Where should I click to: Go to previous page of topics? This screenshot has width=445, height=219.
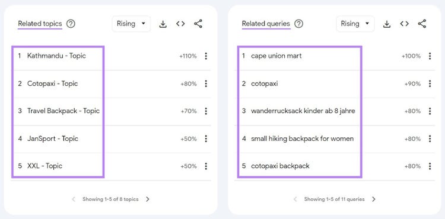click(74, 199)
